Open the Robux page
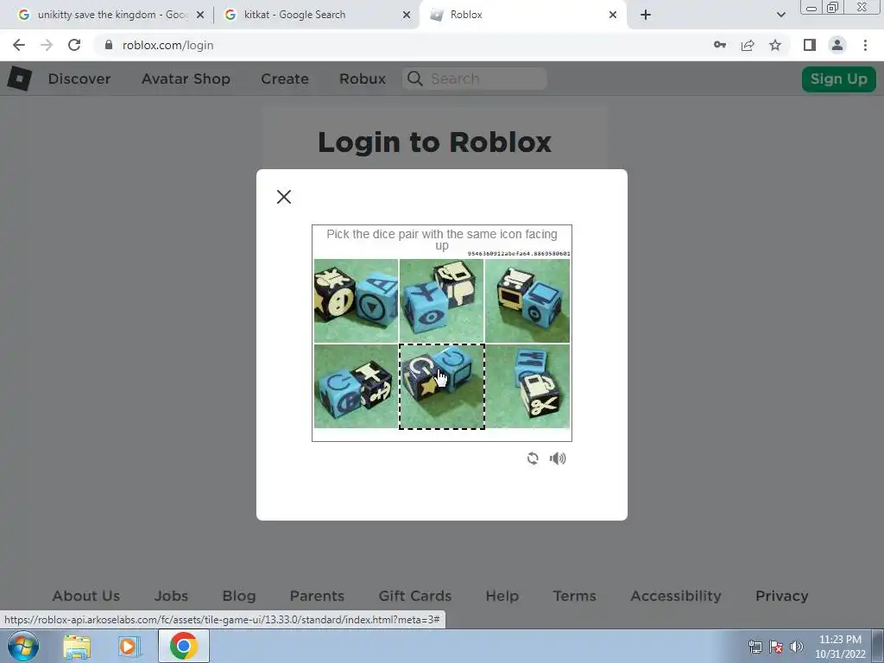Screen dimensions: 884x663 pyautogui.click(x=363, y=79)
